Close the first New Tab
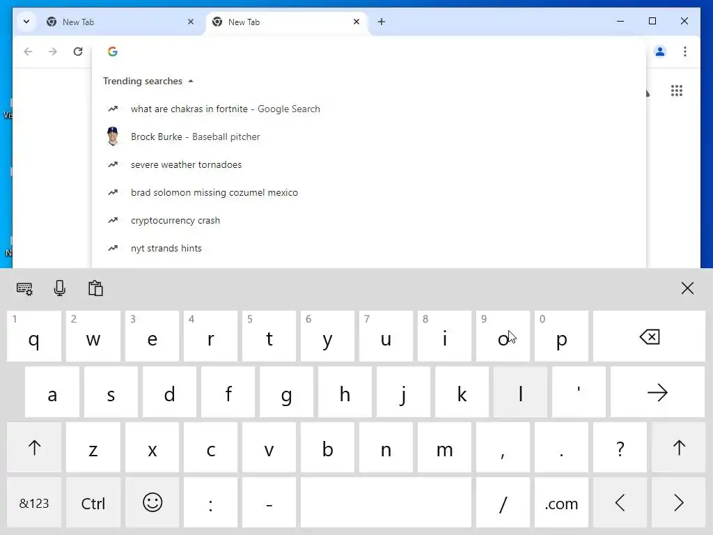 pyautogui.click(x=191, y=22)
